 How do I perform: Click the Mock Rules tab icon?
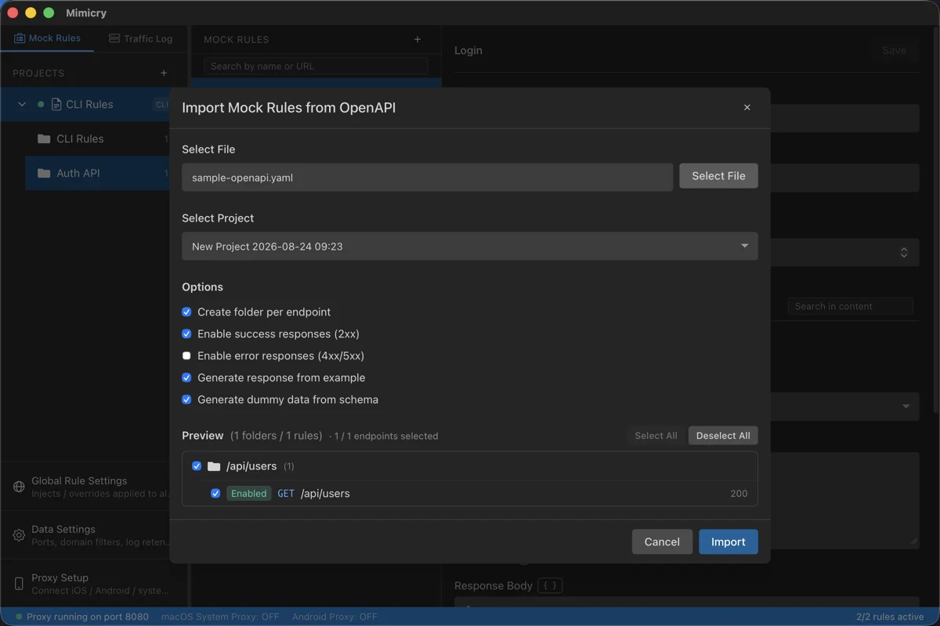[x=20, y=38]
